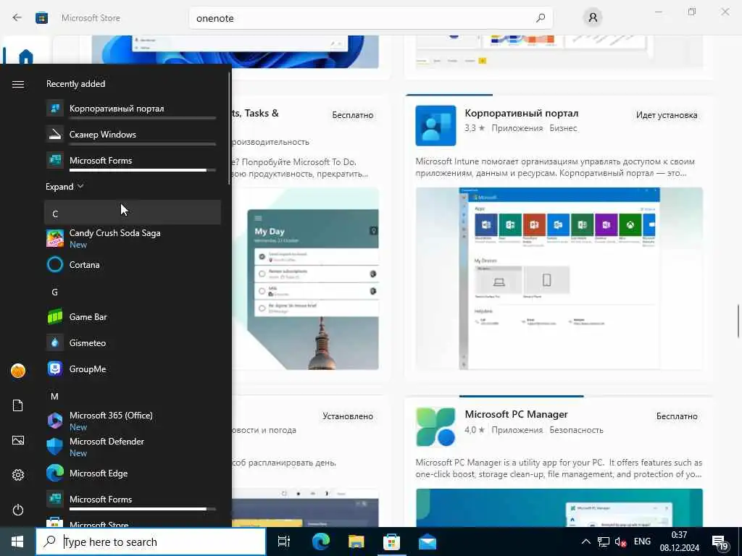742x556 pixels.
Task: Open Game Bar from the app list
Action: (x=133, y=317)
